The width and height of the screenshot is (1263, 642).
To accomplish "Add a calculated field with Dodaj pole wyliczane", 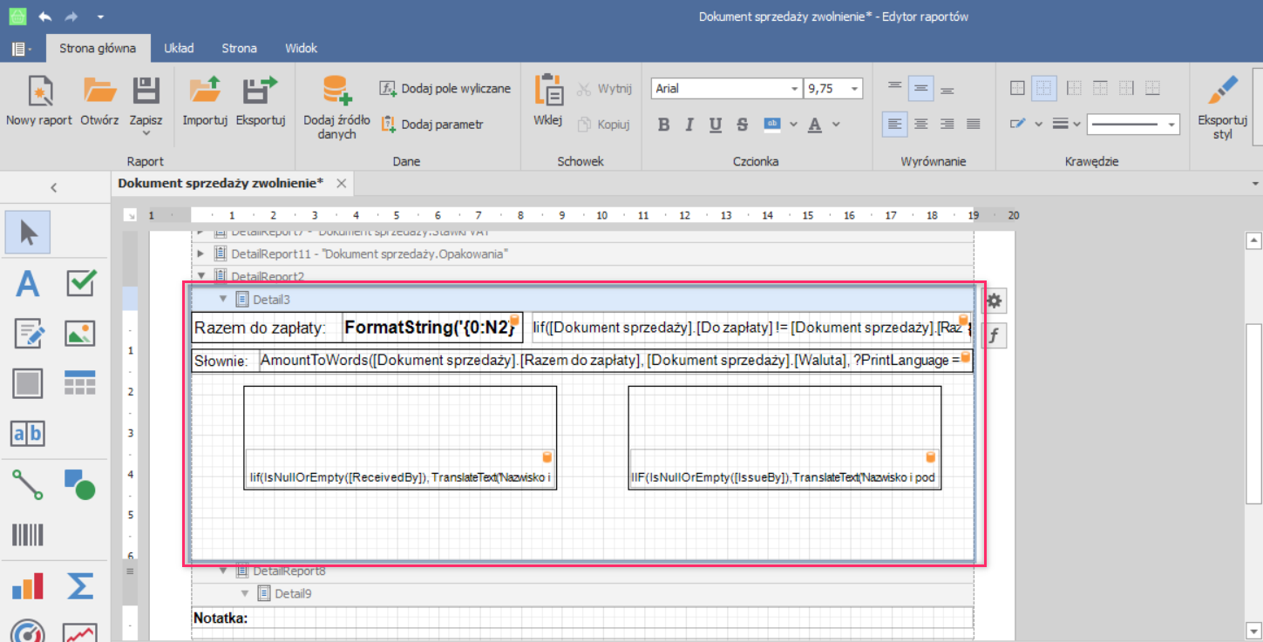I will [x=445, y=89].
